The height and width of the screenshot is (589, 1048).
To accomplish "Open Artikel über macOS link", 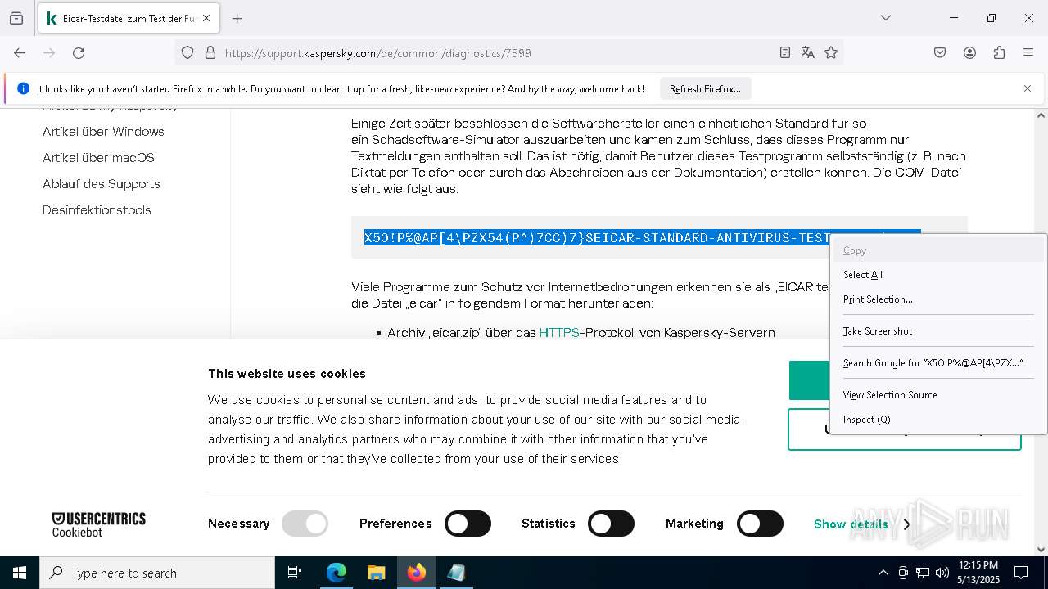I will (x=98, y=157).
